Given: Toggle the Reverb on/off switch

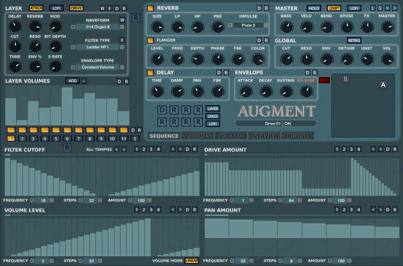Looking at the screenshot, I should coord(150,8).
